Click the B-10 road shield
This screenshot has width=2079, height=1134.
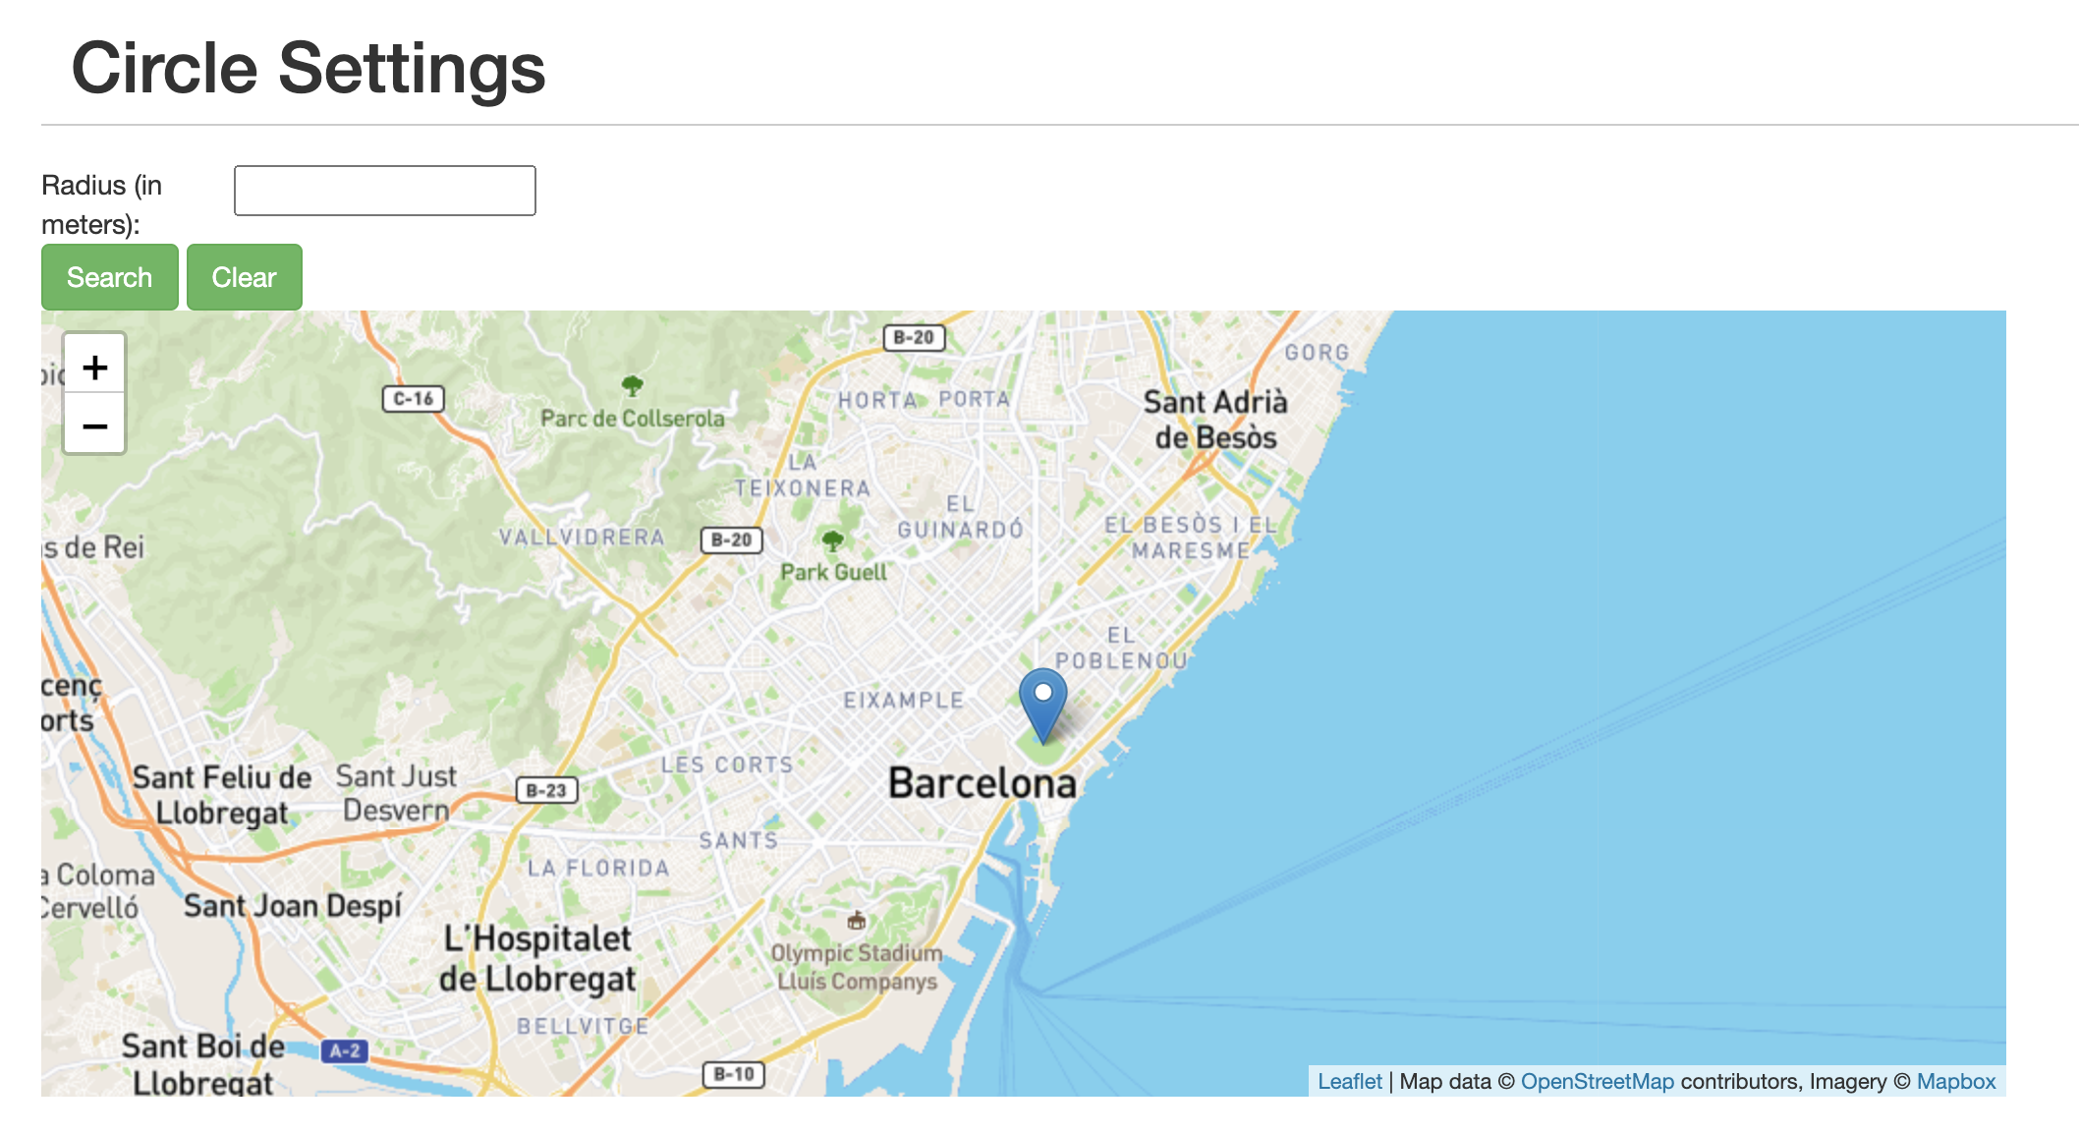point(734,1074)
